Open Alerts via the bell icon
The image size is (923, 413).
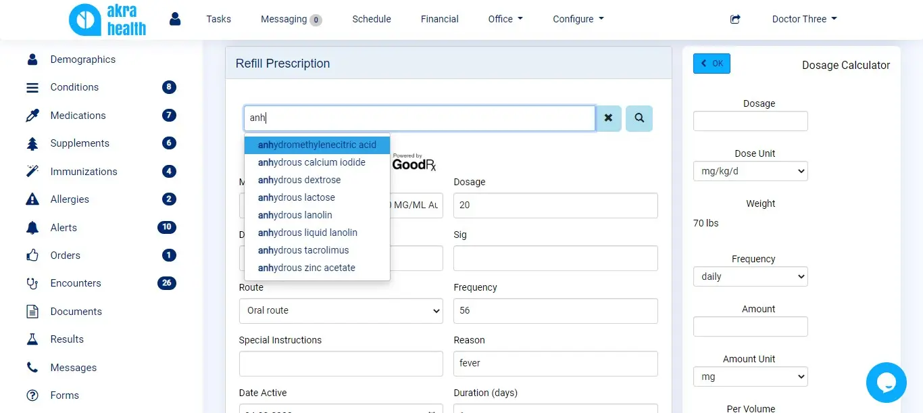[32, 227]
